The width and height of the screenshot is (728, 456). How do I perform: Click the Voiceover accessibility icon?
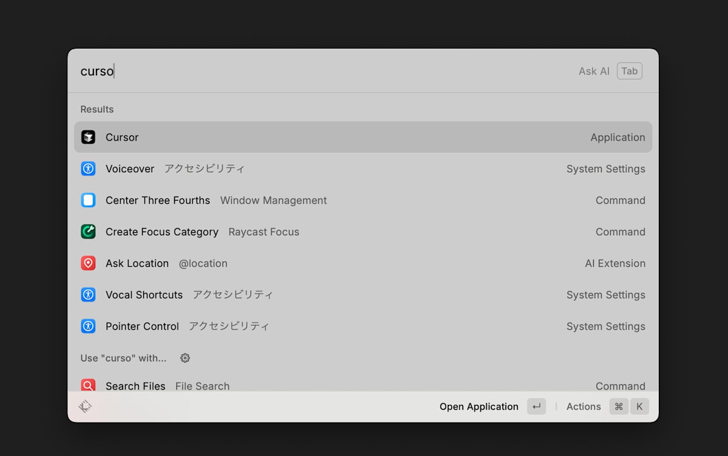coord(89,169)
